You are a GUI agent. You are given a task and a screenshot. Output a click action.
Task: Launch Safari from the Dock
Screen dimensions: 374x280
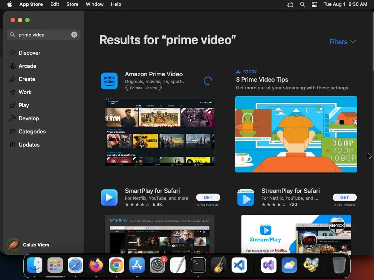pos(76,265)
